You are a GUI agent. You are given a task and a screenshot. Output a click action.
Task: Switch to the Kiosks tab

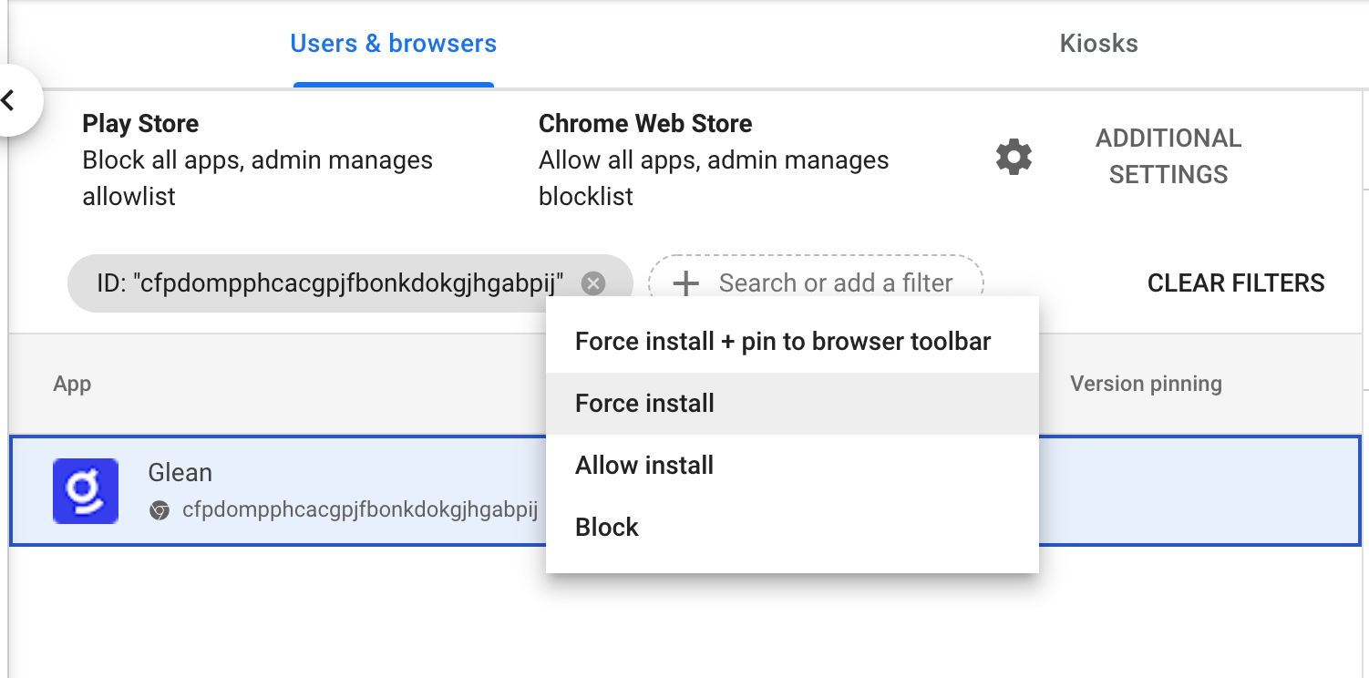point(1098,44)
